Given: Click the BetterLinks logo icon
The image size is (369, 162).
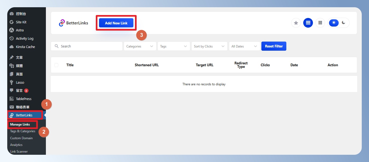Looking at the screenshot, I should 62,23.
